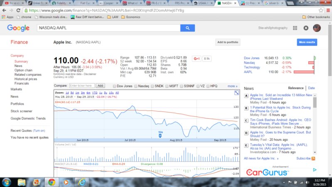Switch to the USAA browser tab

pos(203,3)
